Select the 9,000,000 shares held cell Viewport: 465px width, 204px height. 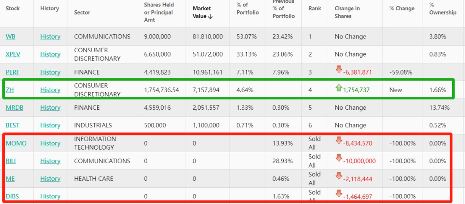point(158,36)
